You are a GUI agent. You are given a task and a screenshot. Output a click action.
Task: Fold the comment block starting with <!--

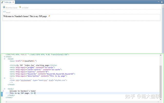click(5, 78)
